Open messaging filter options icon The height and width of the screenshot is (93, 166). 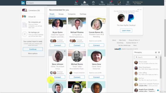(x=156, y=57)
